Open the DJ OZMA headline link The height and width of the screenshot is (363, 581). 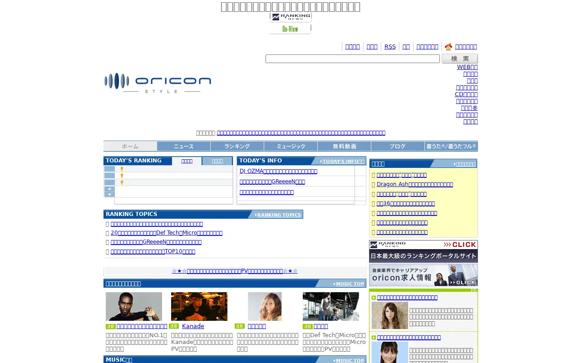click(x=278, y=171)
